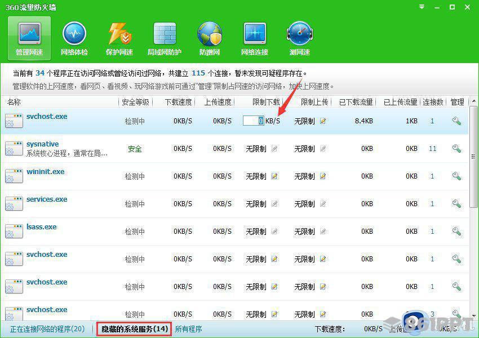Click the process icon beside wininit.exe
479x338 pixels.
14,176
